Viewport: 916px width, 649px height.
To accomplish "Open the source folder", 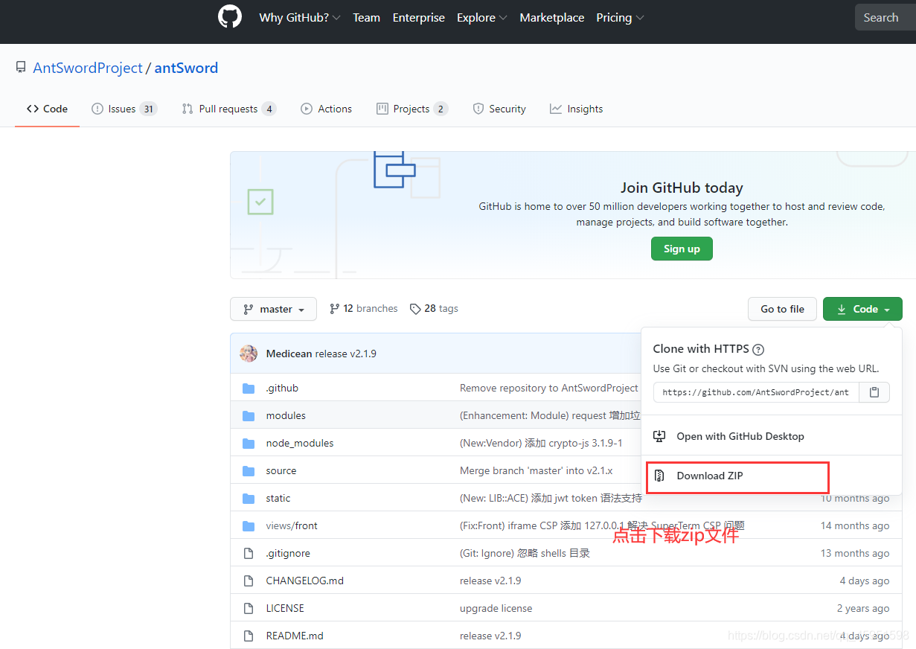I will pyautogui.click(x=281, y=470).
